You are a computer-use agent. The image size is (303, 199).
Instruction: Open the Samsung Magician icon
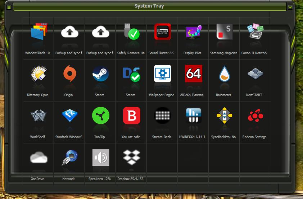[x=224, y=32]
